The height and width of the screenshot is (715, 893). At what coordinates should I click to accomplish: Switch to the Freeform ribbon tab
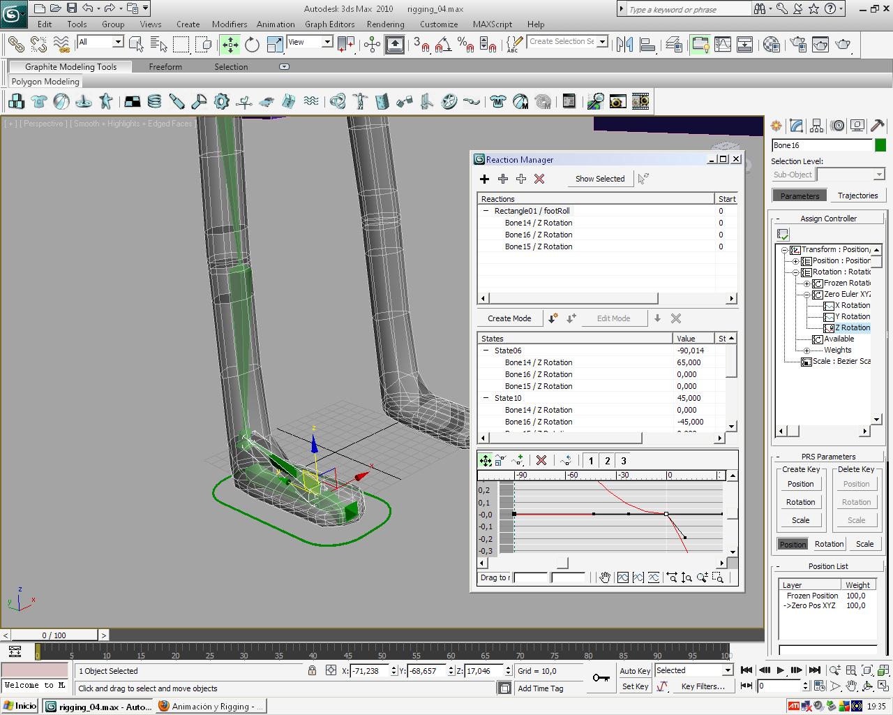pyautogui.click(x=165, y=67)
